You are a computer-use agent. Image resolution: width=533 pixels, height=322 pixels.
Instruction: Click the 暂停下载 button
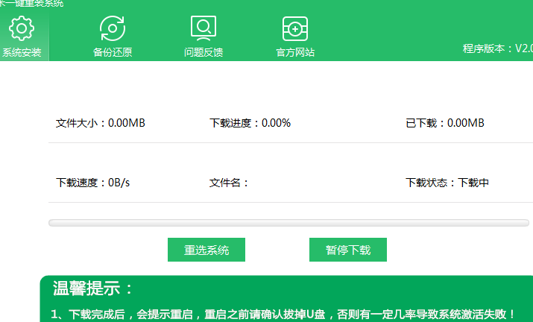(347, 250)
